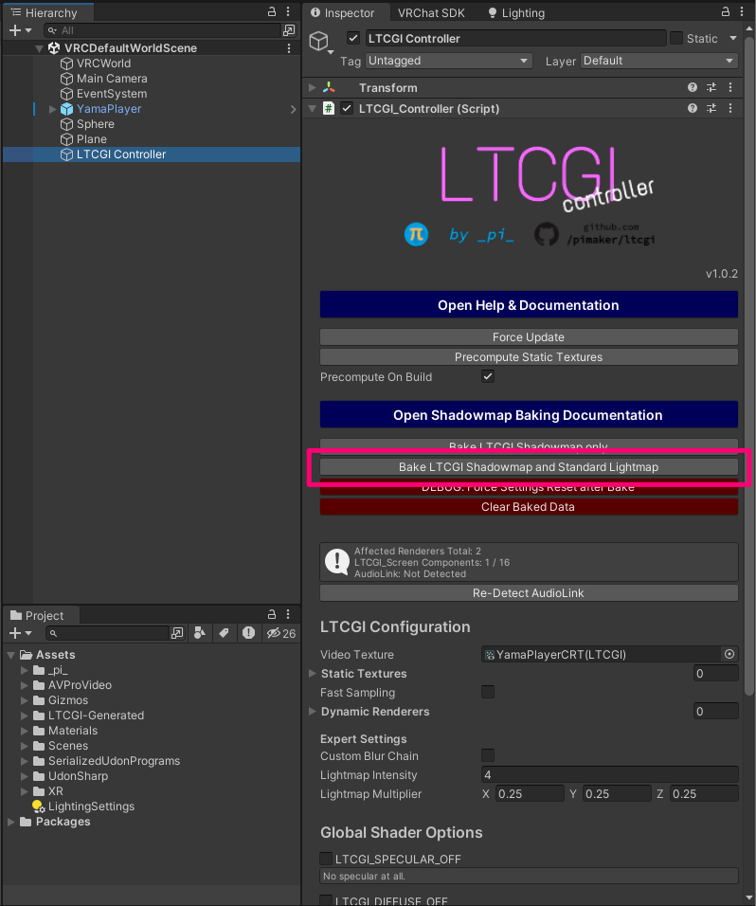Edit the LTCGI Controller name field
756x906 pixels.
(x=515, y=39)
